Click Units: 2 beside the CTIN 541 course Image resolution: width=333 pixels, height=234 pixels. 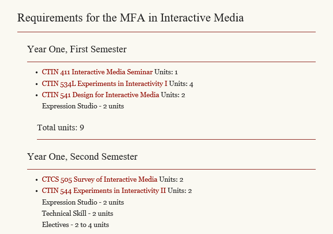pyautogui.click(x=173, y=95)
